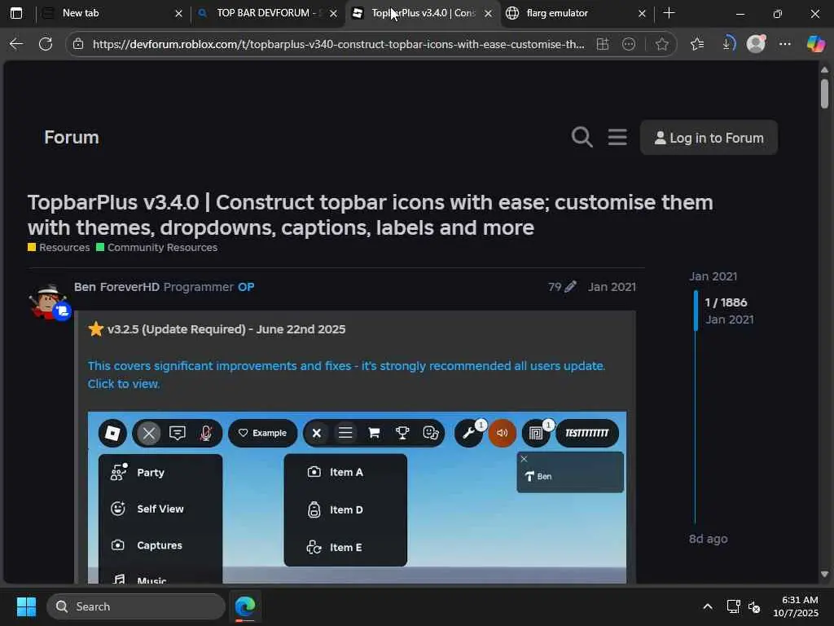Open the Resources category link
834x626 pixels.
pyautogui.click(x=59, y=248)
